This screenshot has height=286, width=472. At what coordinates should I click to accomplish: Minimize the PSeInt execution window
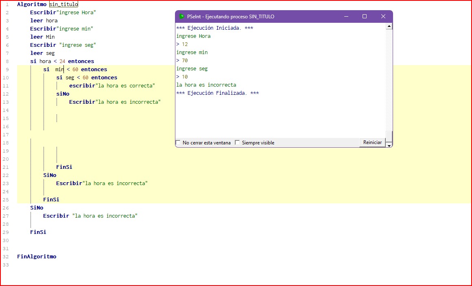pyautogui.click(x=346, y=17)
